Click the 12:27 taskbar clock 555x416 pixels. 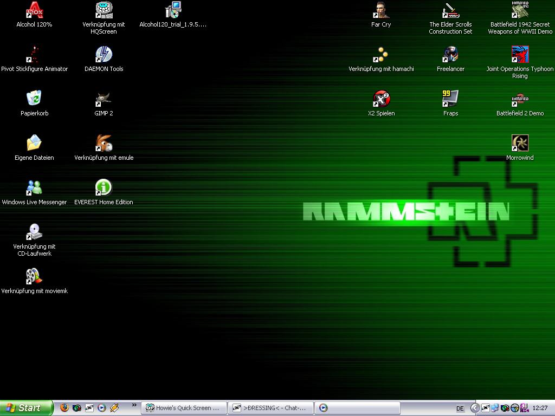(x=540, y=408)
